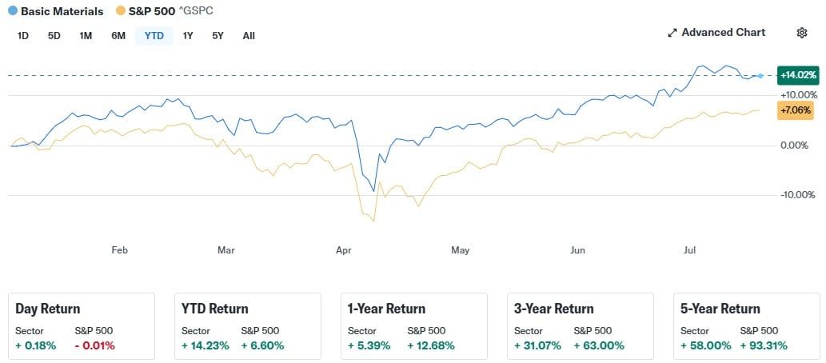Image resolution: width=826 pixels, height=363 pixels.
Task: Select the 1D time range
Action: point(23,36)
